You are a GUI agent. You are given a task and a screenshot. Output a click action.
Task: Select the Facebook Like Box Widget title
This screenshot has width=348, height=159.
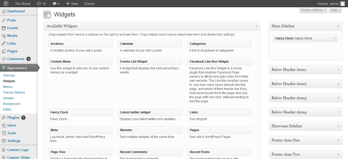coord(209,62)
